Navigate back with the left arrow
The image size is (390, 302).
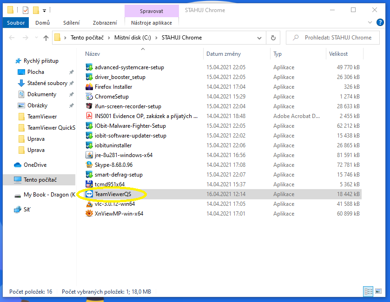(x=12, y=38)
